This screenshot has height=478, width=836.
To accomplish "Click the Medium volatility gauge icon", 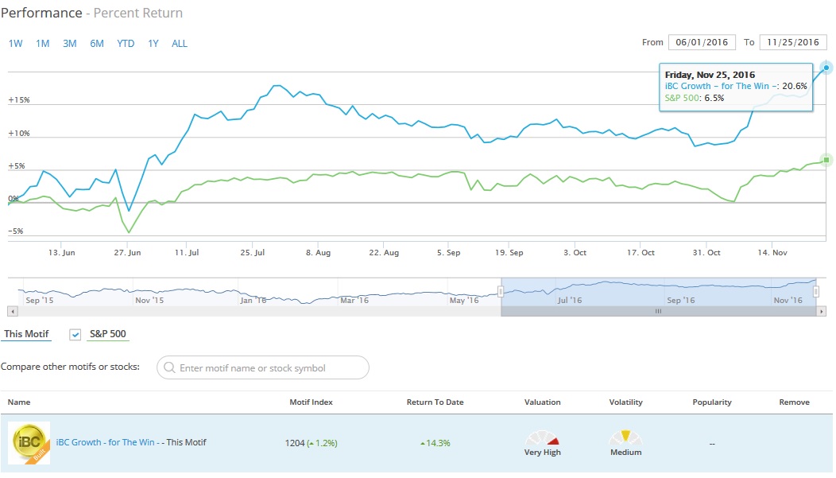I will pyautogui.click(x=626, y=438).
